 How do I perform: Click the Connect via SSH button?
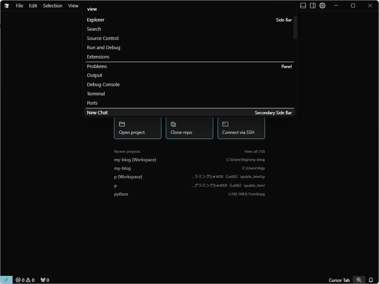point(241,128)
